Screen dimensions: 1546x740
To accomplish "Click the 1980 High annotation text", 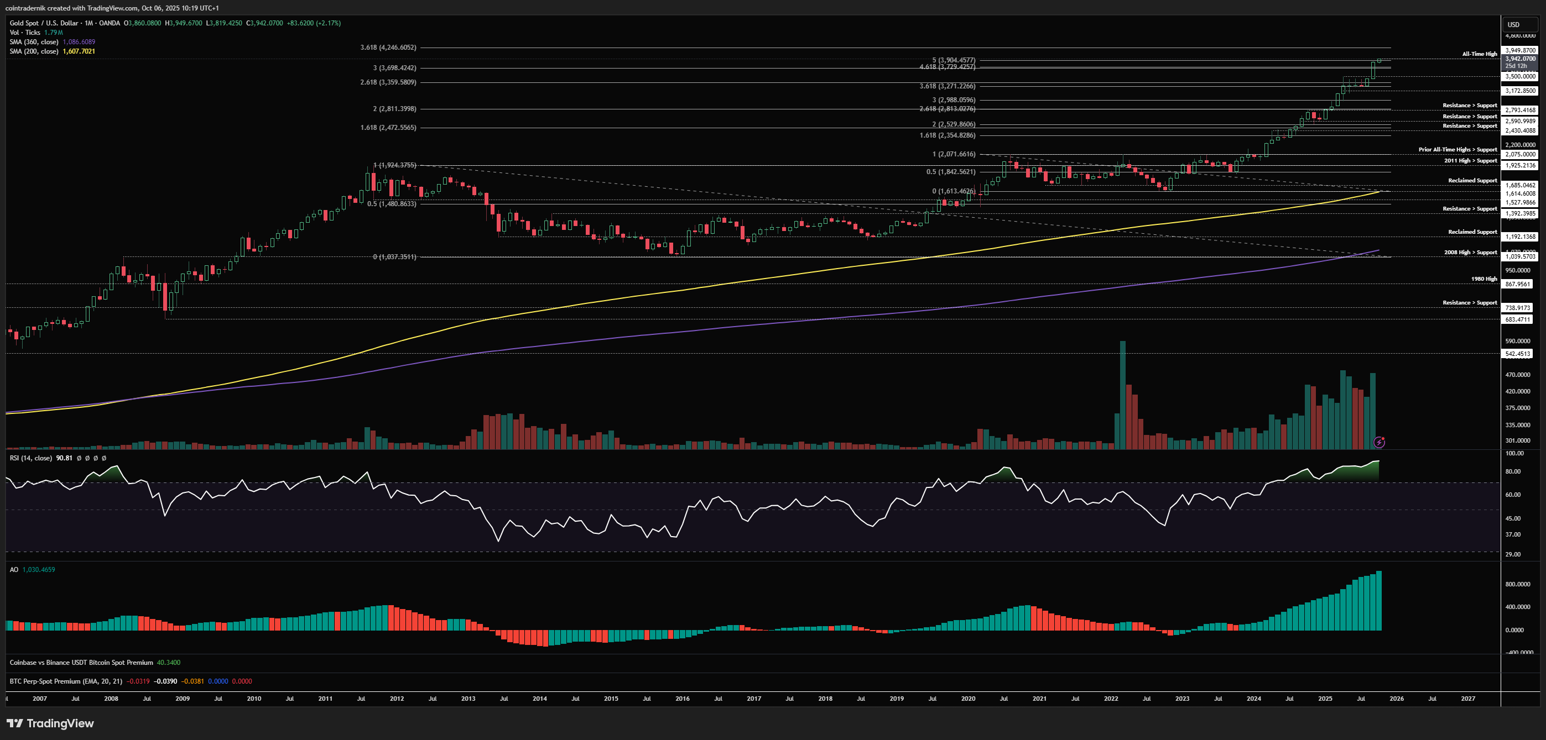I will (1483, 279).
